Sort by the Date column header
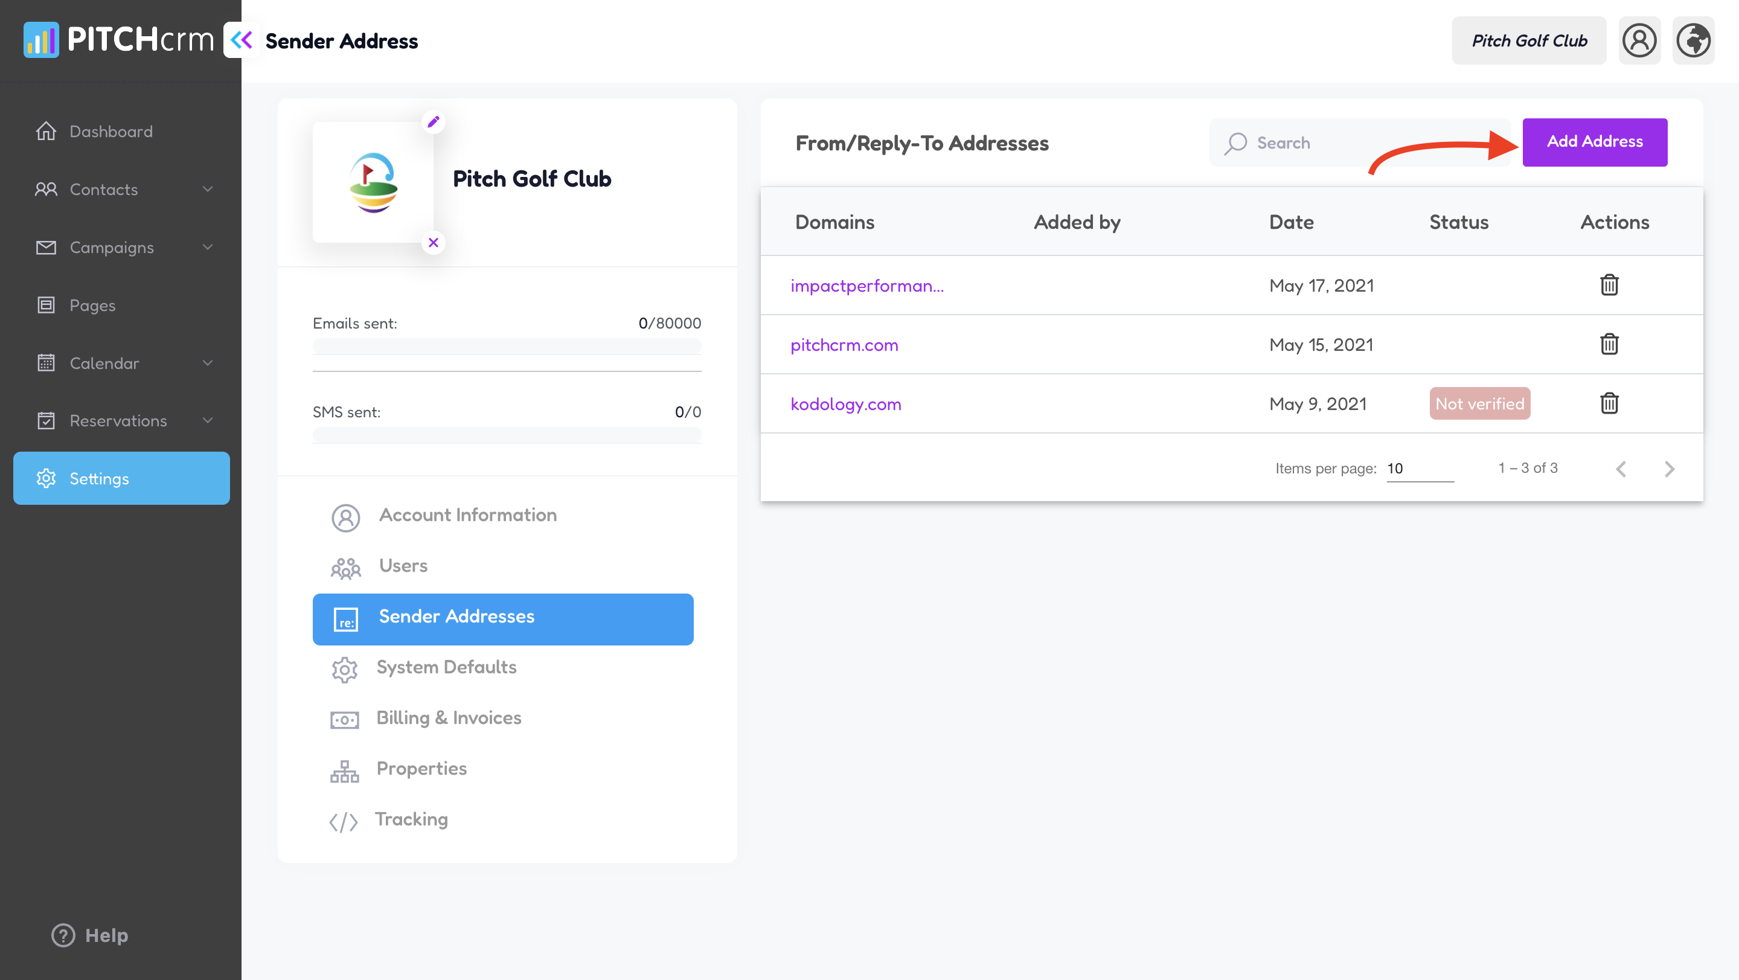 click(1291, 222)
